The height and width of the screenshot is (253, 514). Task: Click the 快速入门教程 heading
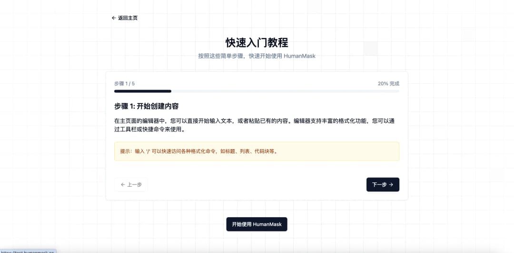[x=257, y=43]
